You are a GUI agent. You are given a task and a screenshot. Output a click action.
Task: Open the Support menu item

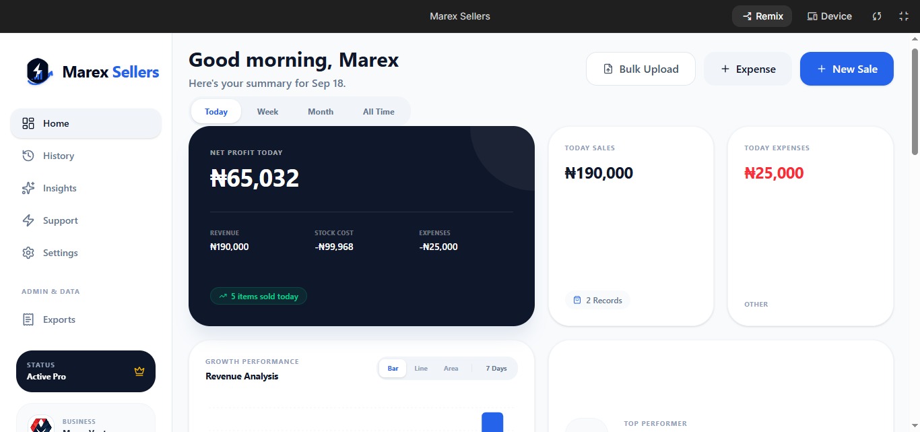[86, 220]
